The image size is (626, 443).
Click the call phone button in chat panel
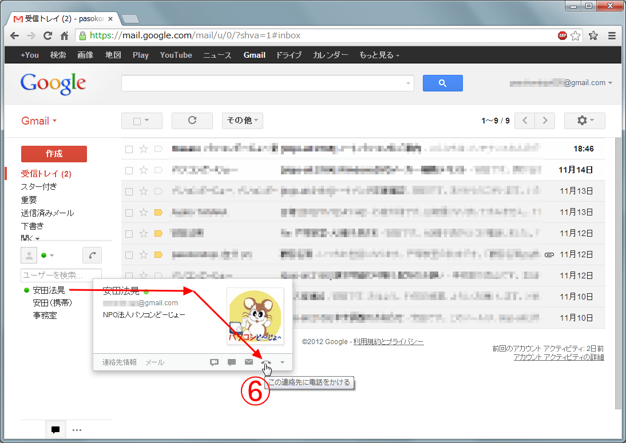[x=92, y=255]
